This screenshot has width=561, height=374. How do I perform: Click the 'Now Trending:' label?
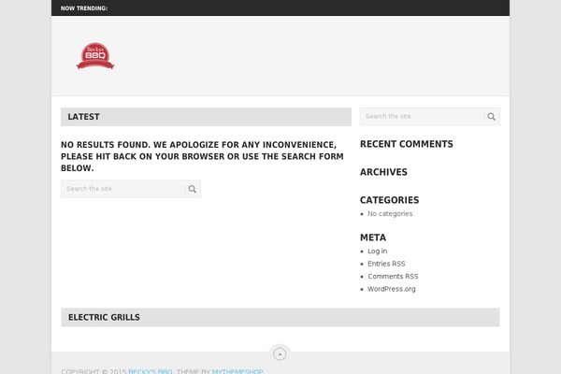(84, 8)
